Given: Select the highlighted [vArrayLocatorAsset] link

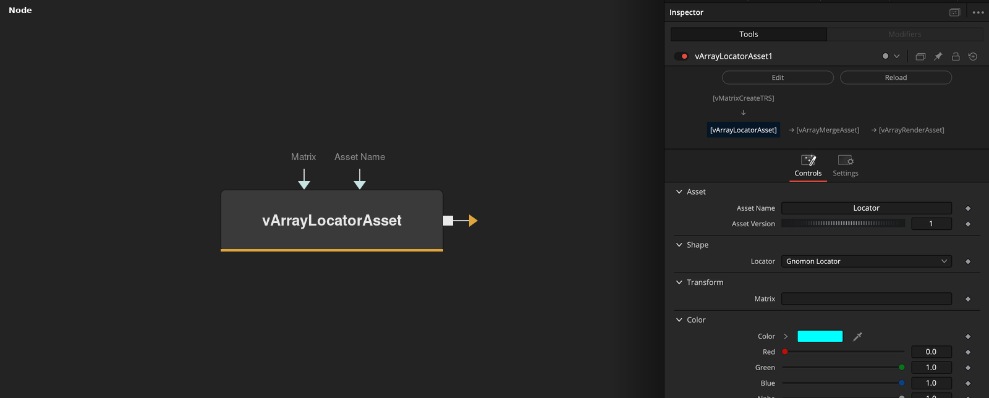Looking at the screenshot, I should (744, 130).
